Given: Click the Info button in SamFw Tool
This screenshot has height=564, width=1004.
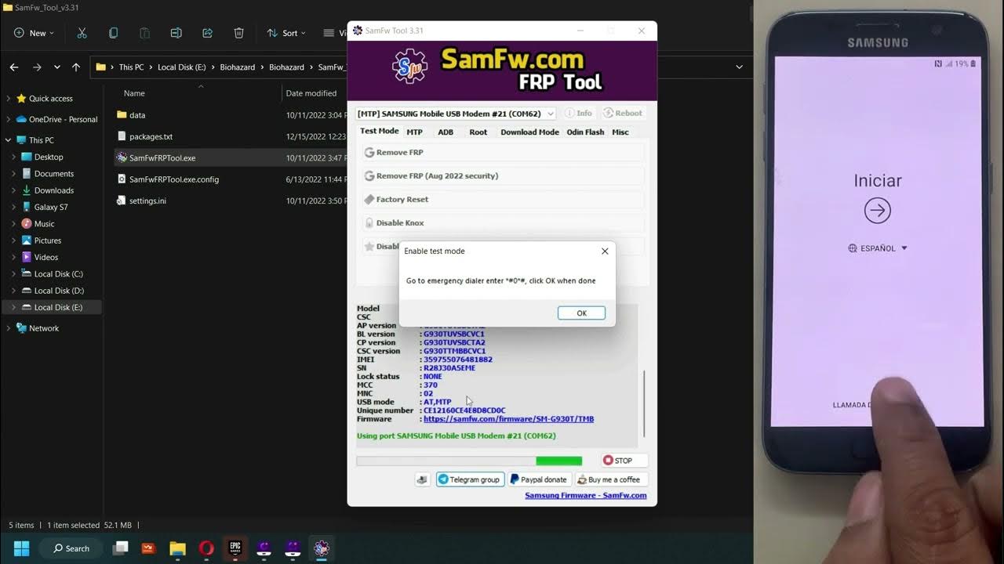Looking at the screenshot, I should point(579,113).
